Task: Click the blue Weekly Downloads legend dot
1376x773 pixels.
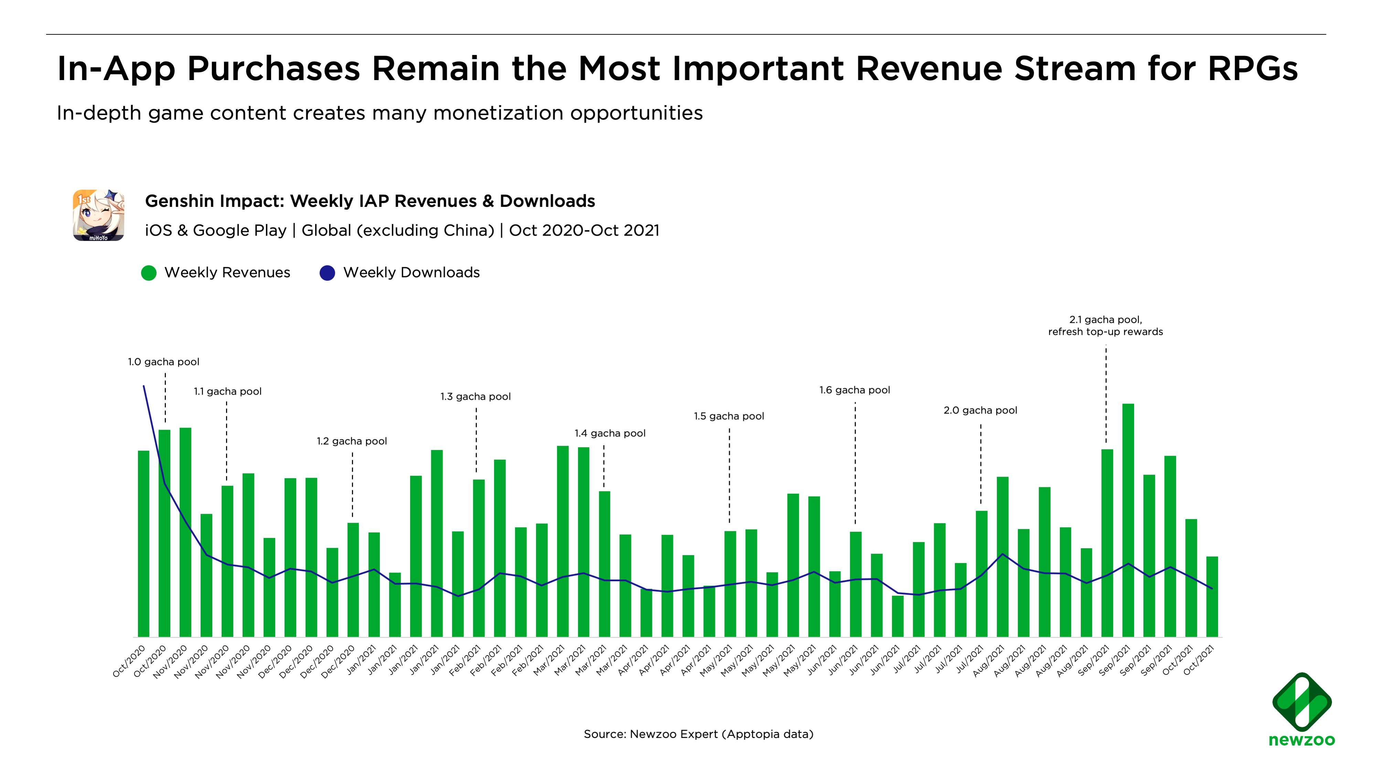Action: (328, 273)
